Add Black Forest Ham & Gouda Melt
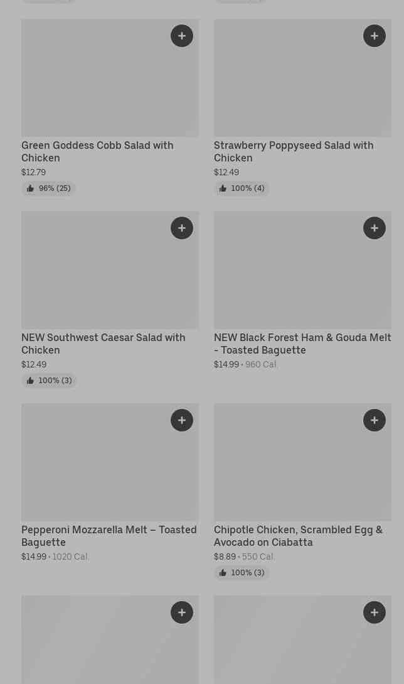This screenshot has height=684, width=404. (375, 228)
